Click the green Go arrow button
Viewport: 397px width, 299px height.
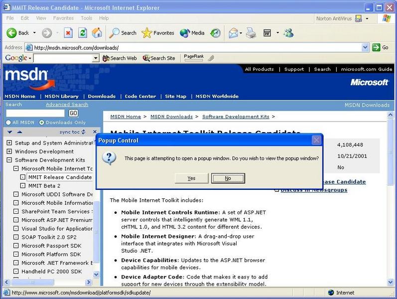[x=376, y=47]
